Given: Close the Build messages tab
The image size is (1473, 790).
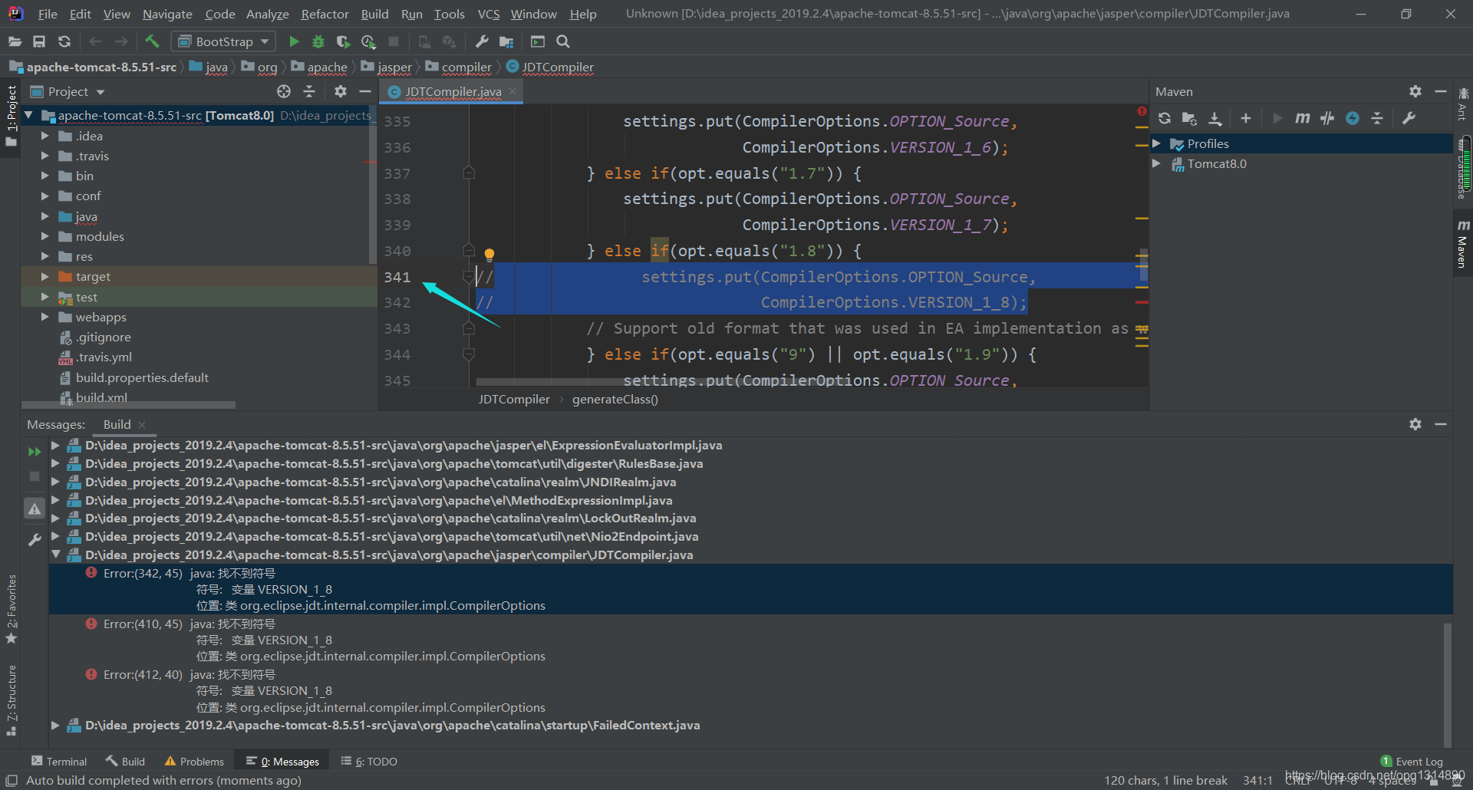Looking at the screenshot, I should 142,424.
